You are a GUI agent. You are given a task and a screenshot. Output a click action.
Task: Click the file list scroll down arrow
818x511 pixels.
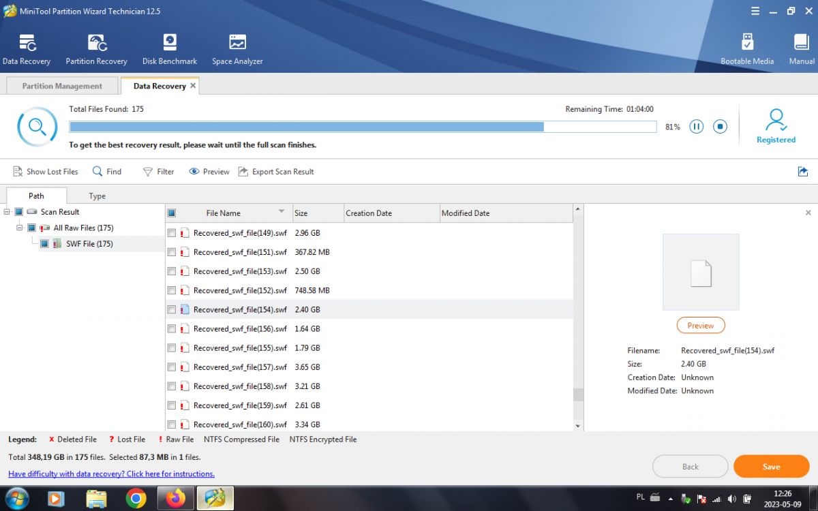point(578,426)
